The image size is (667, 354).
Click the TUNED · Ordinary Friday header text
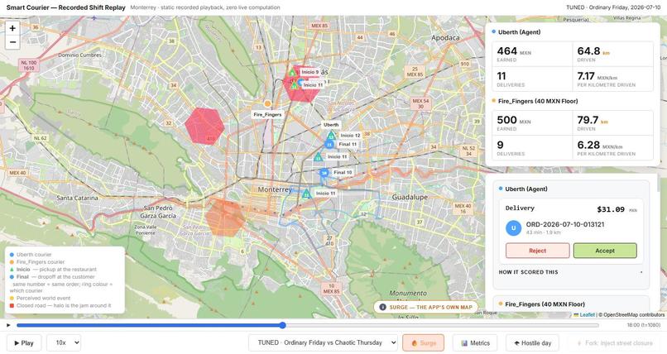point(613,7)
